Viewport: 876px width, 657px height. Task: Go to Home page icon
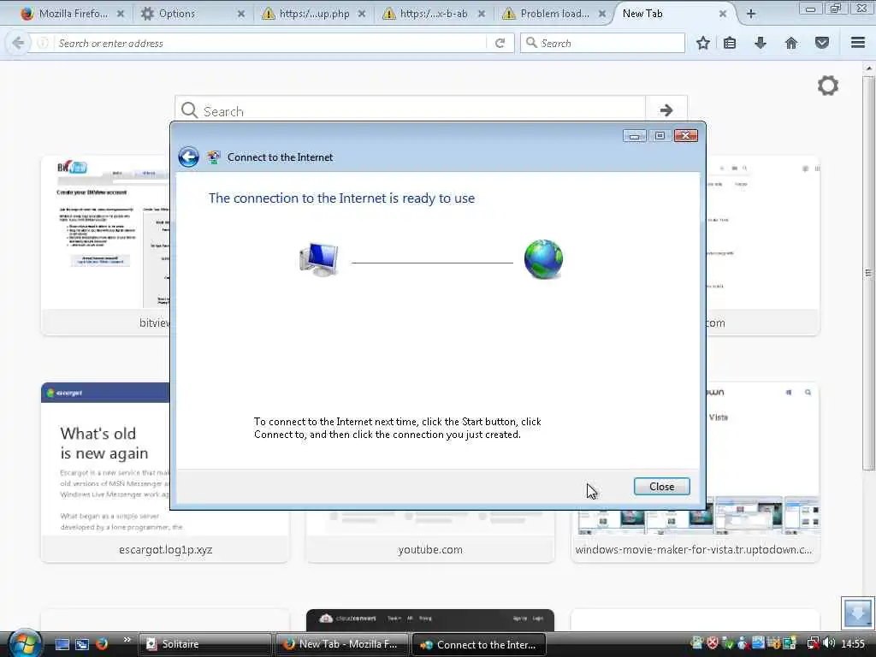(791, 43)
